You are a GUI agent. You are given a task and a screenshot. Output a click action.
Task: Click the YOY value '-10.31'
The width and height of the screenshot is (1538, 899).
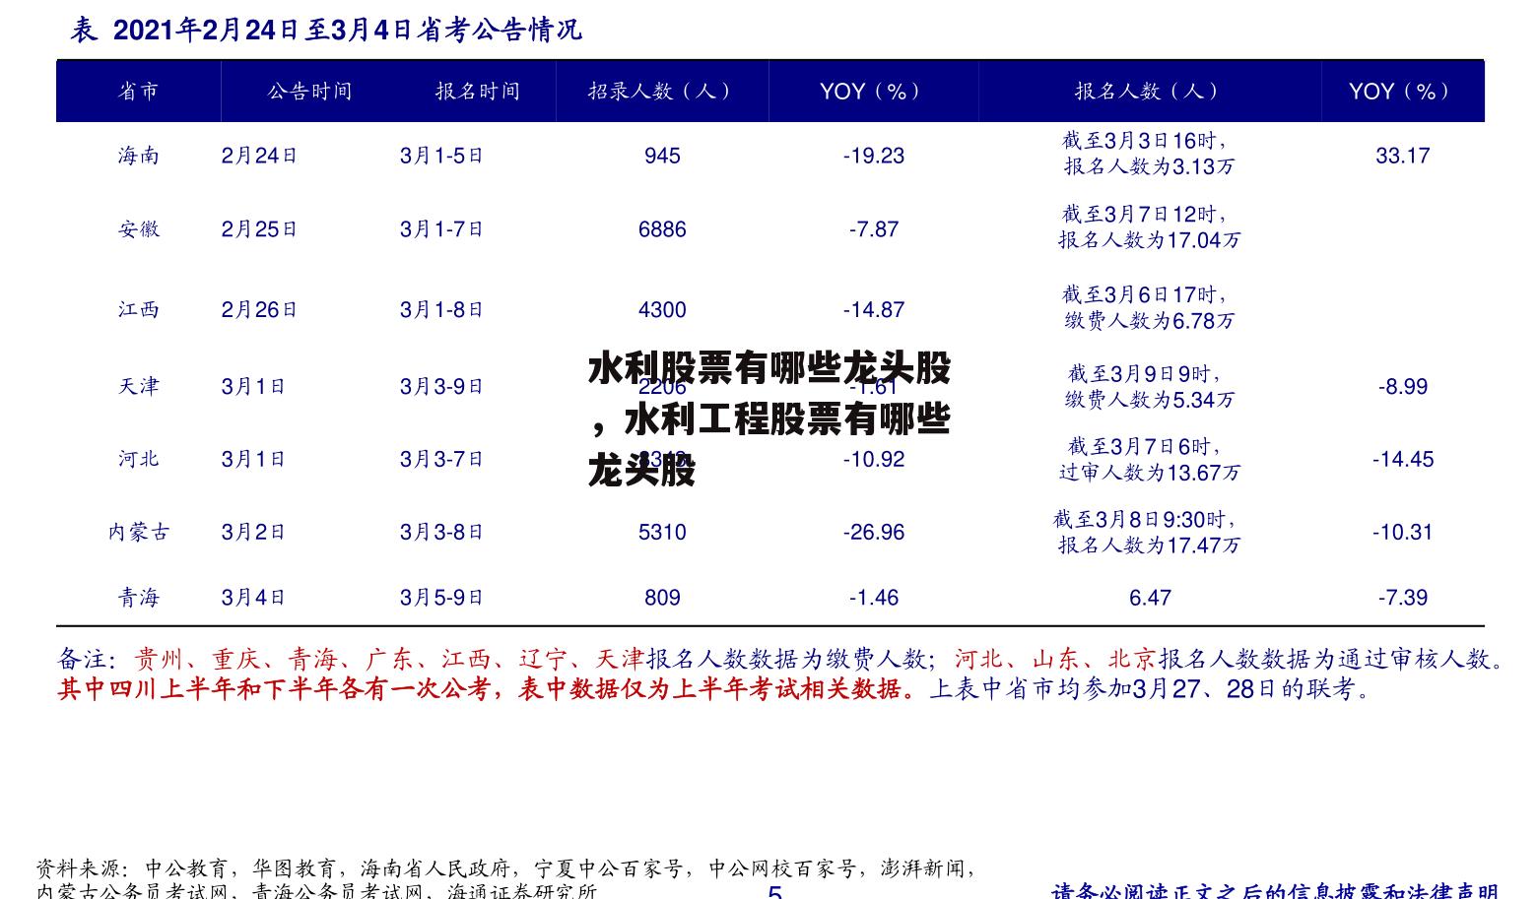(1402, 532)
